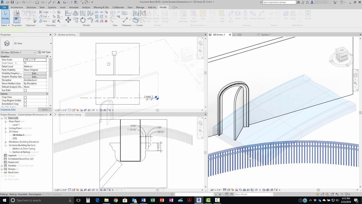Close the Properties palette

51,35
